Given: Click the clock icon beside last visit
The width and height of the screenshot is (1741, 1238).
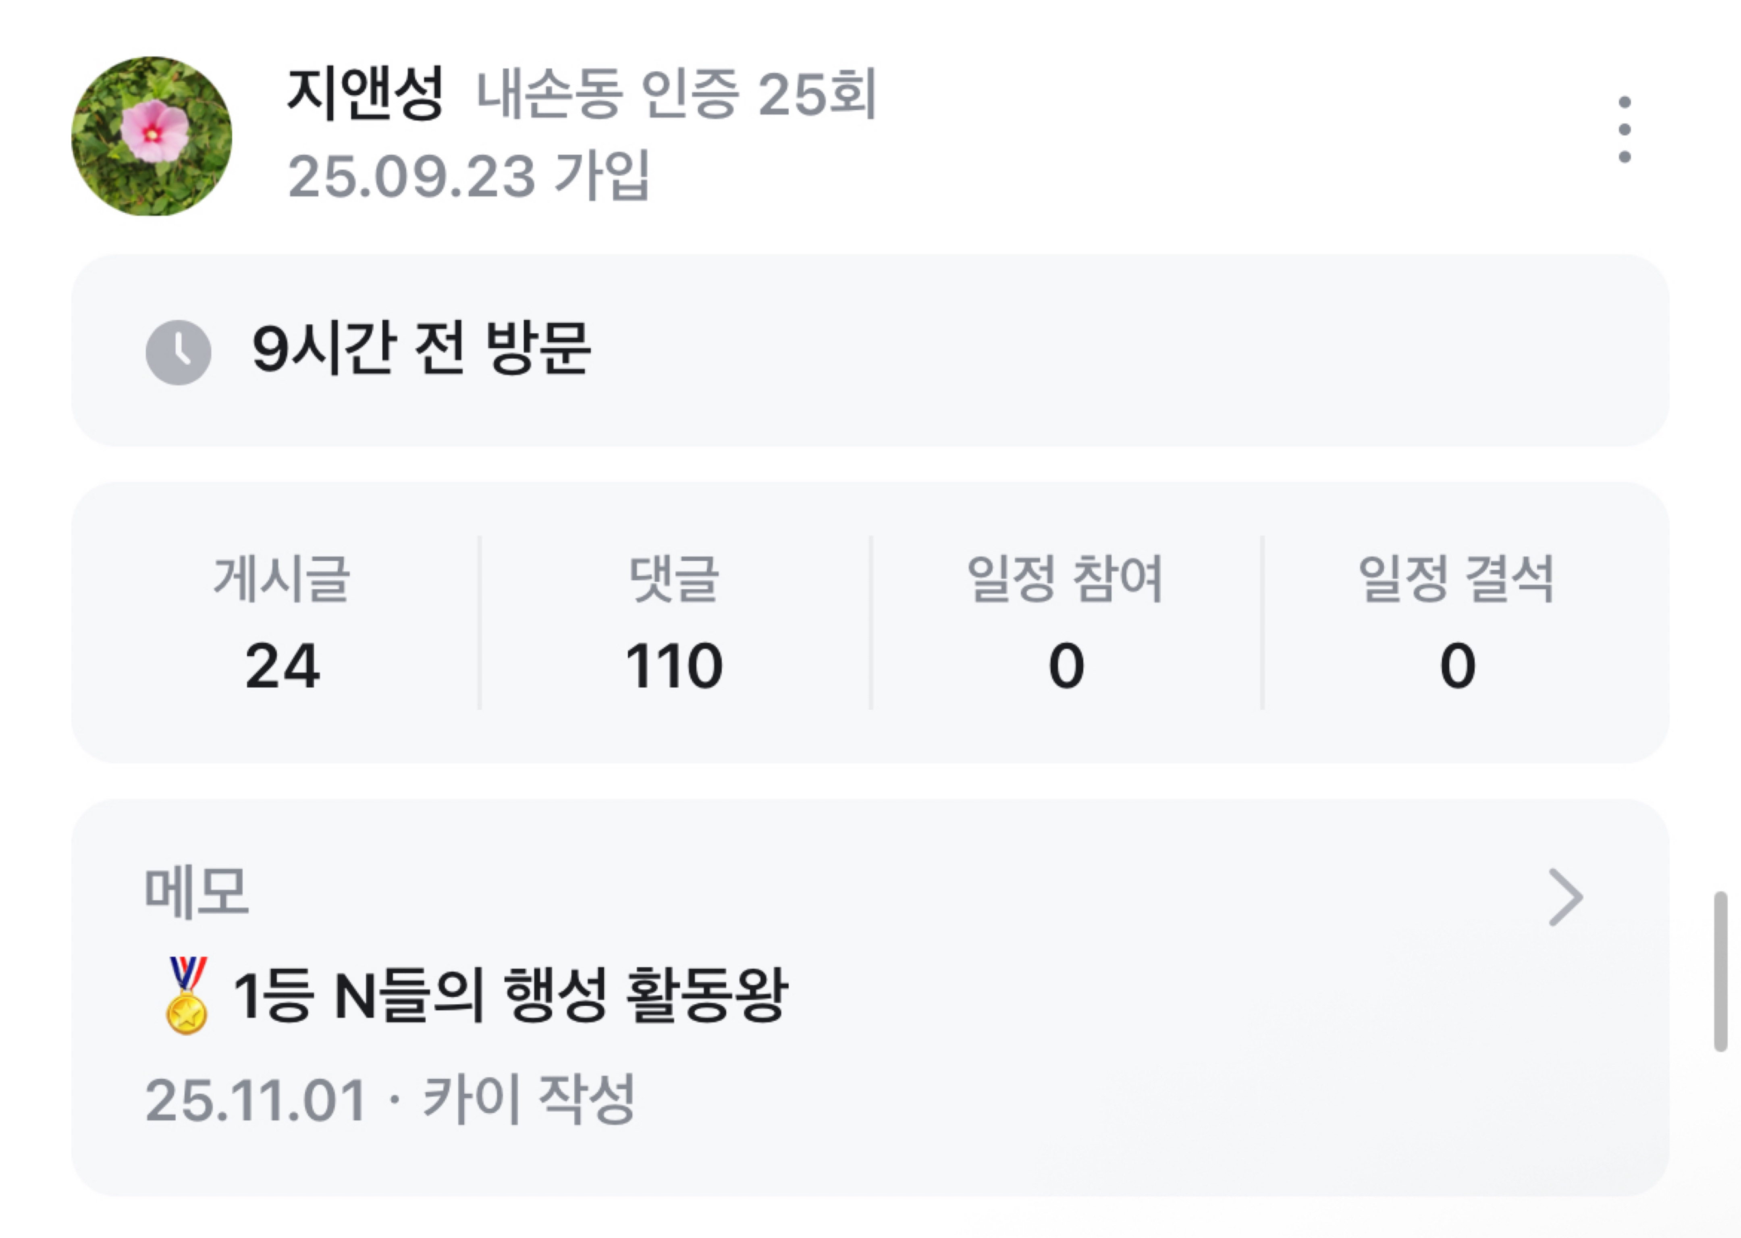Looking at the screenshot, I should [x=179, y=352].
